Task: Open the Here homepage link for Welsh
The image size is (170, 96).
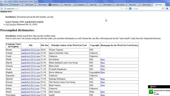Action: [103, 59]
